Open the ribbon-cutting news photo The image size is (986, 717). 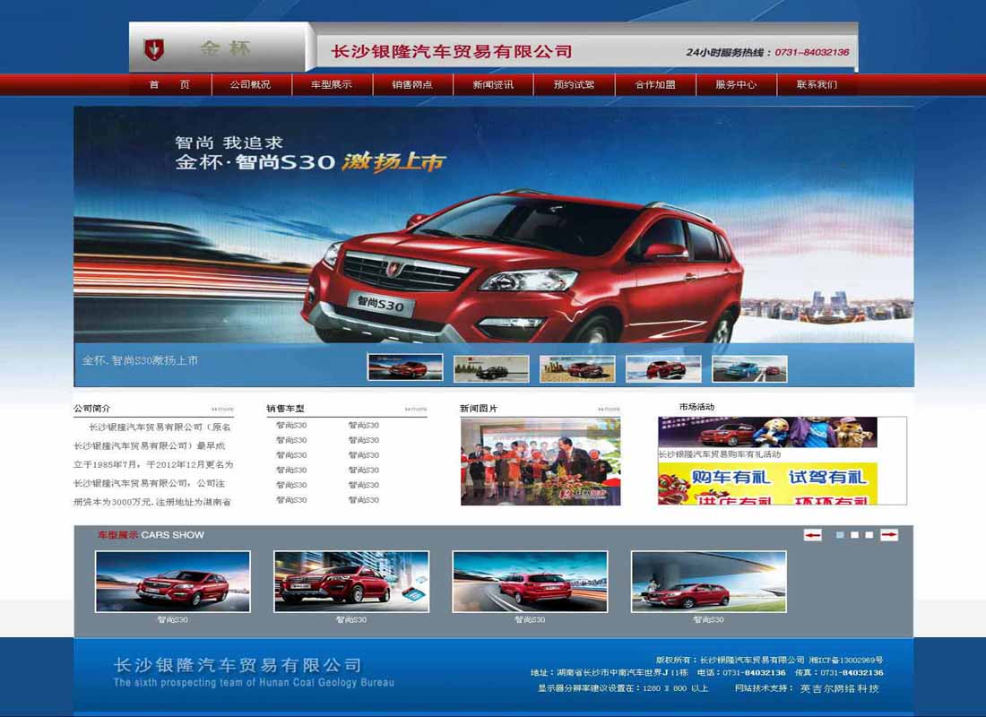(x=541, y=462)
